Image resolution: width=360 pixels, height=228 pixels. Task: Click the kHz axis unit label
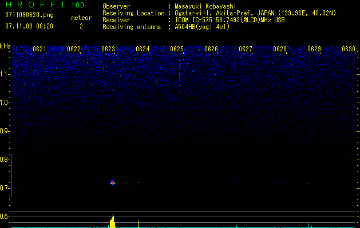point(5,46)
